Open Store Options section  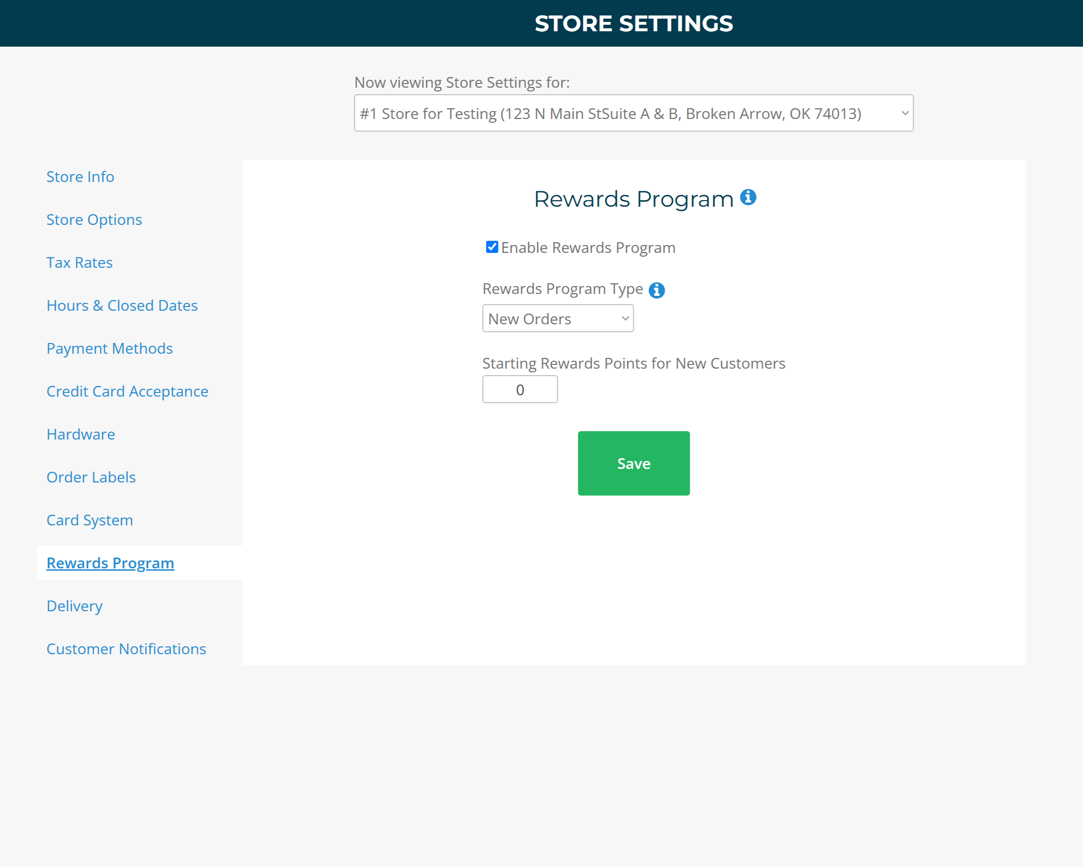click(x=94, y=220)
